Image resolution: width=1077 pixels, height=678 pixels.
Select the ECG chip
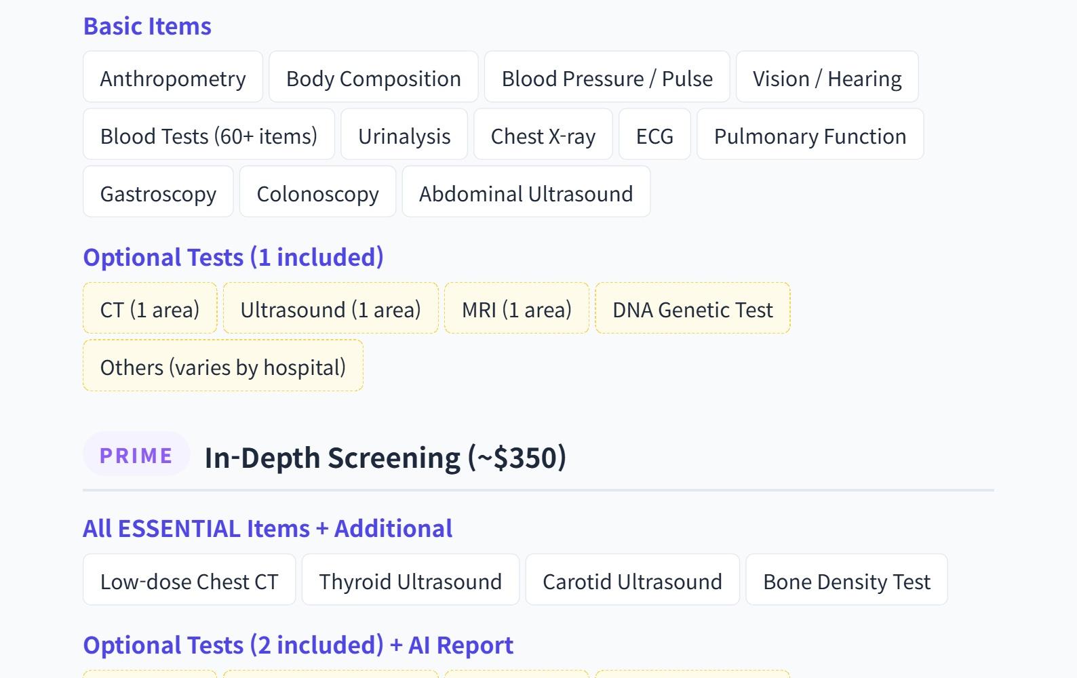[x=654, y=135]
